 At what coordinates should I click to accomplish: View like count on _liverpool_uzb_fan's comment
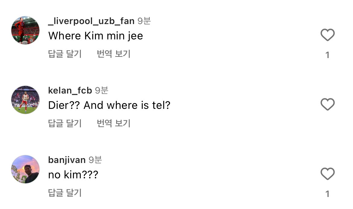[x=327, y=55]
